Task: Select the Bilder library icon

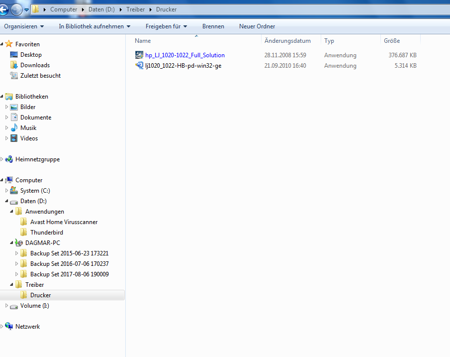Action: tap(14, 107)
